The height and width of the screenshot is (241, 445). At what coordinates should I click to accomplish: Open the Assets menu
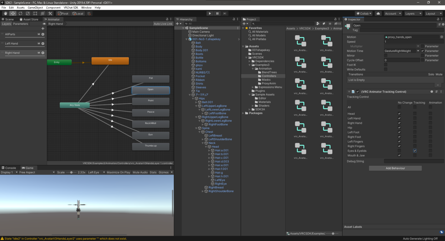click(21, 7)
